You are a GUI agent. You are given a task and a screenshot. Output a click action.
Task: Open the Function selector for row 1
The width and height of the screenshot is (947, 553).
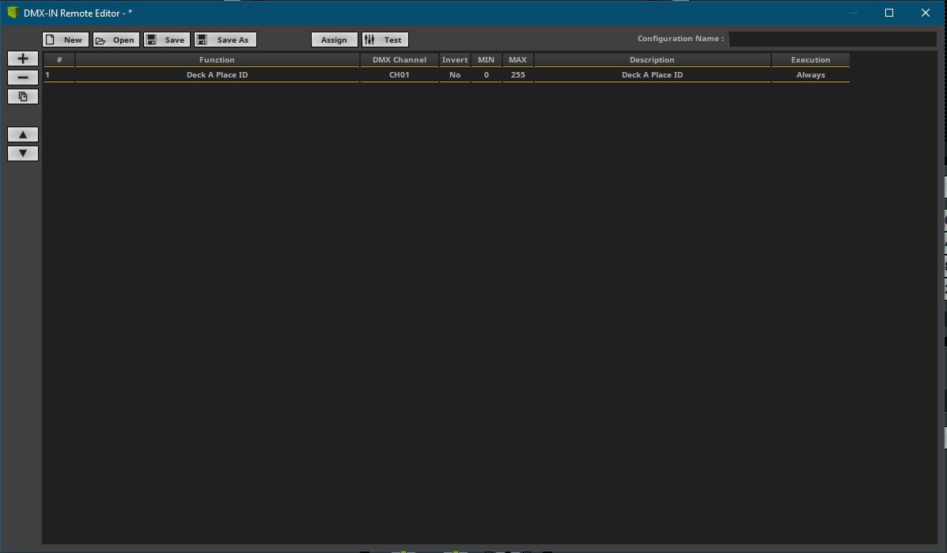(x=216, y=74)
